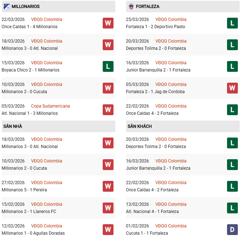Open VĐQG Colombia link dated 22/03/2026
The width and height of the screenshot is (240, 239).
(x=46, y=19)
